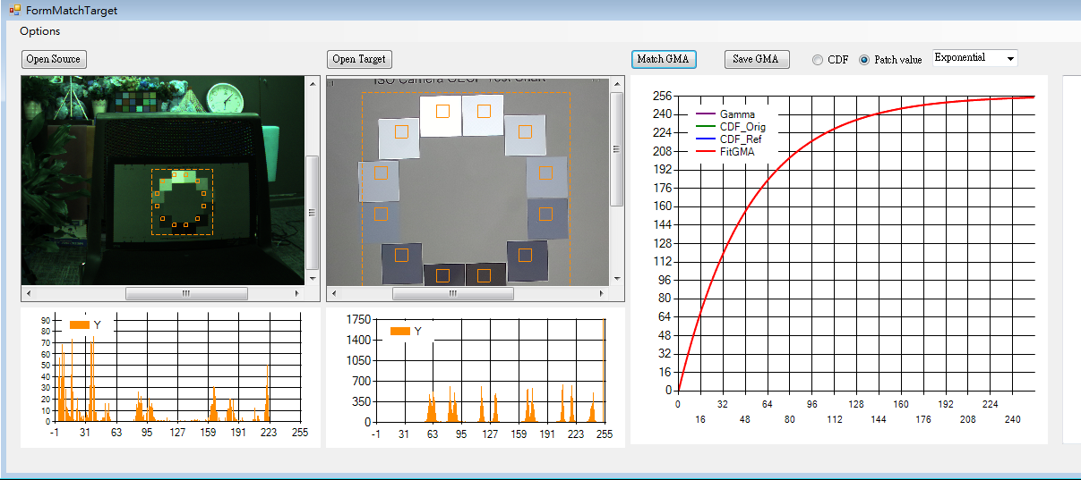
Task: Click the target image scroll left arrow
Action: pos(333,293)
